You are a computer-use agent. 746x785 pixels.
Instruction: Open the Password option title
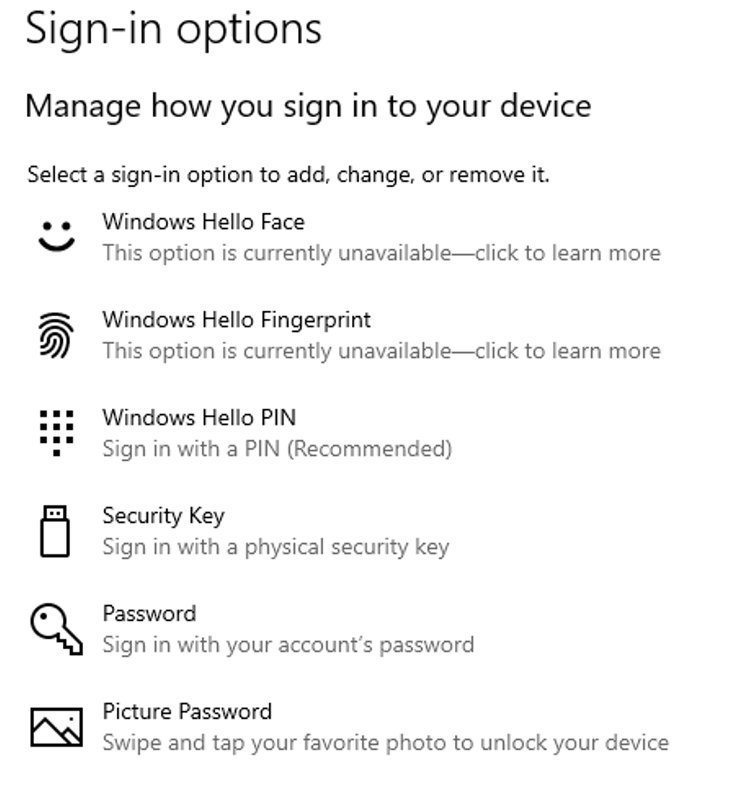click(x=149, y=614)
